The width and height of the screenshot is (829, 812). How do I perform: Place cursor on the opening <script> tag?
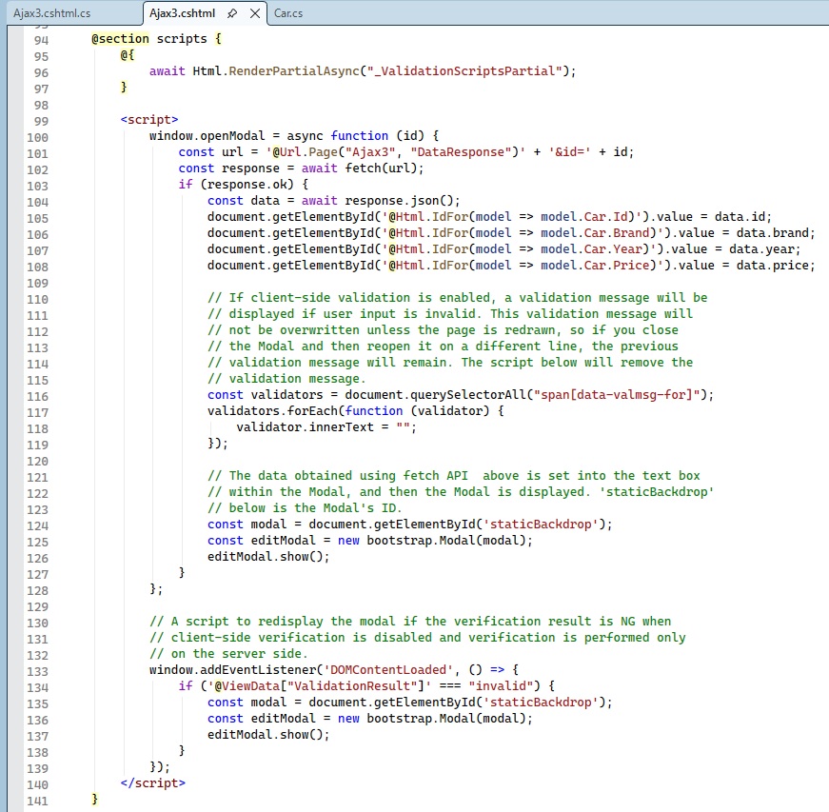(149, 120)
